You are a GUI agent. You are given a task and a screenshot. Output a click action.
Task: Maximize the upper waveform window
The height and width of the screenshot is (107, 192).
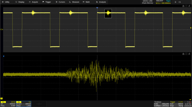coord(186,6)
